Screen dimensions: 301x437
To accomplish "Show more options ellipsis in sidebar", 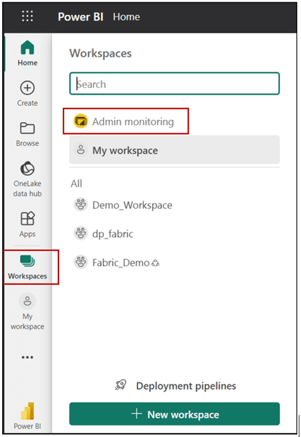I will coord(27,357).
